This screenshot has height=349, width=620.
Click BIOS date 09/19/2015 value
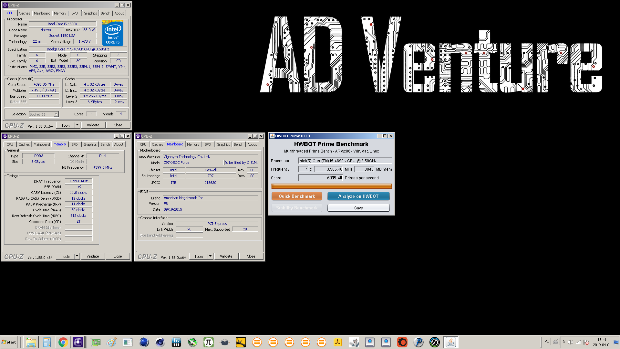pyautogui.click(x=210, y=209)
